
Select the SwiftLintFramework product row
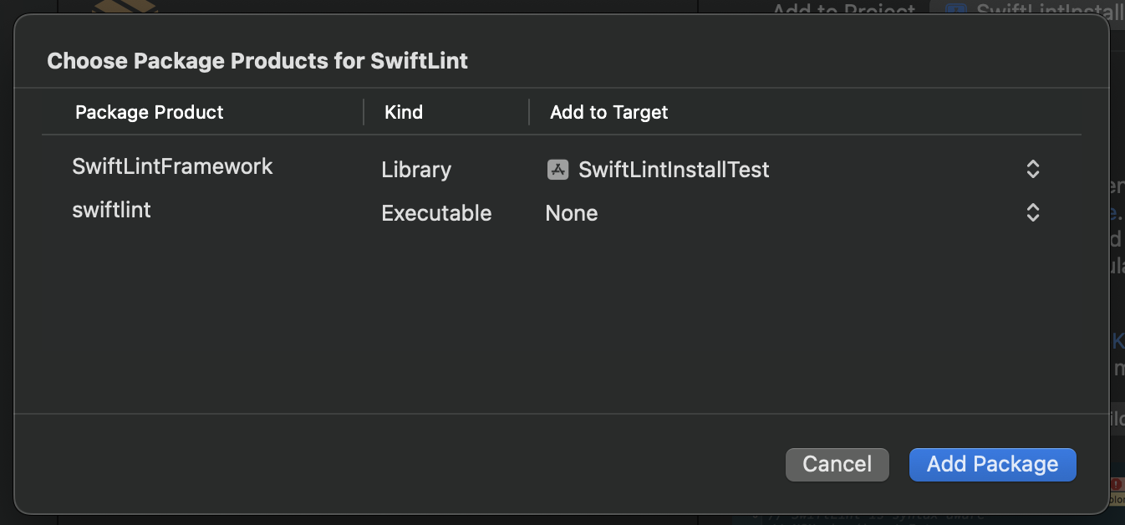(x=172, y=166)
